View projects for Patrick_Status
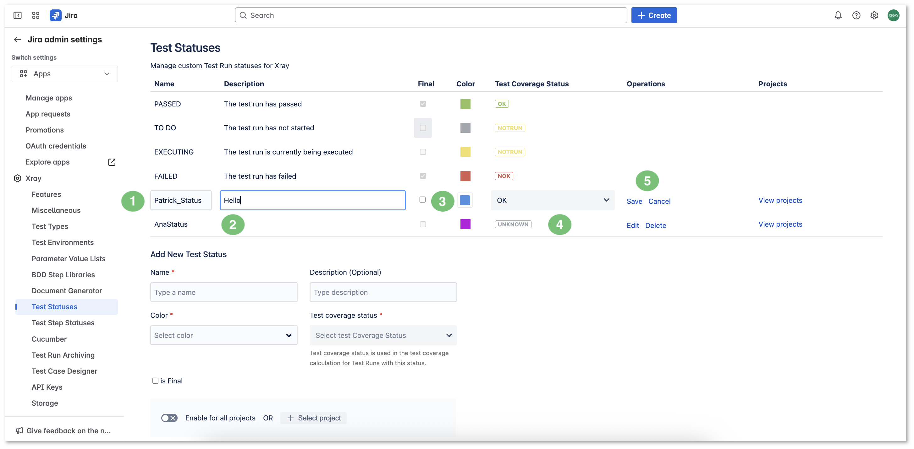914x449 pixels. tap(780, 200)
